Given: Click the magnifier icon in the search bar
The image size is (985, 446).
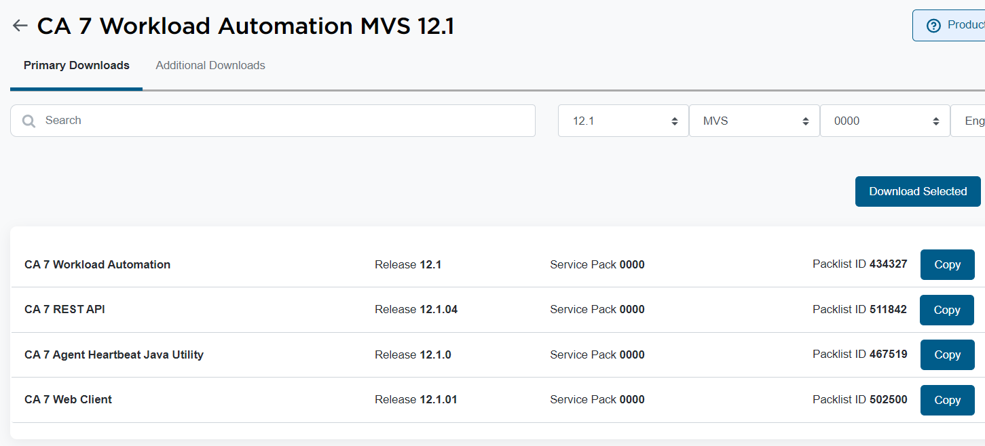Looking at the screenshot, I should [x=28, y=120].
